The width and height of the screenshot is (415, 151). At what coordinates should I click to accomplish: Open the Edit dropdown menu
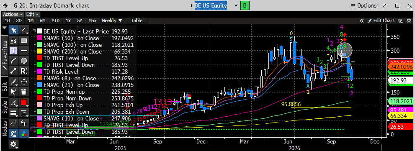coord(32,14)
